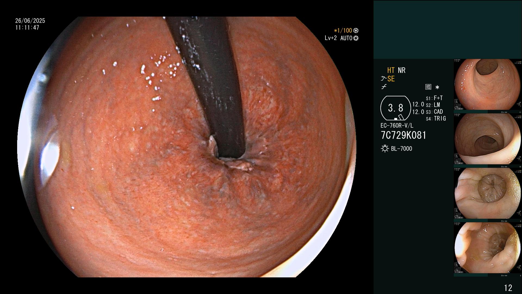The image size is (522, 294).
Task: Select the S3: CAD switch assignment
Action: coord(434,112)
